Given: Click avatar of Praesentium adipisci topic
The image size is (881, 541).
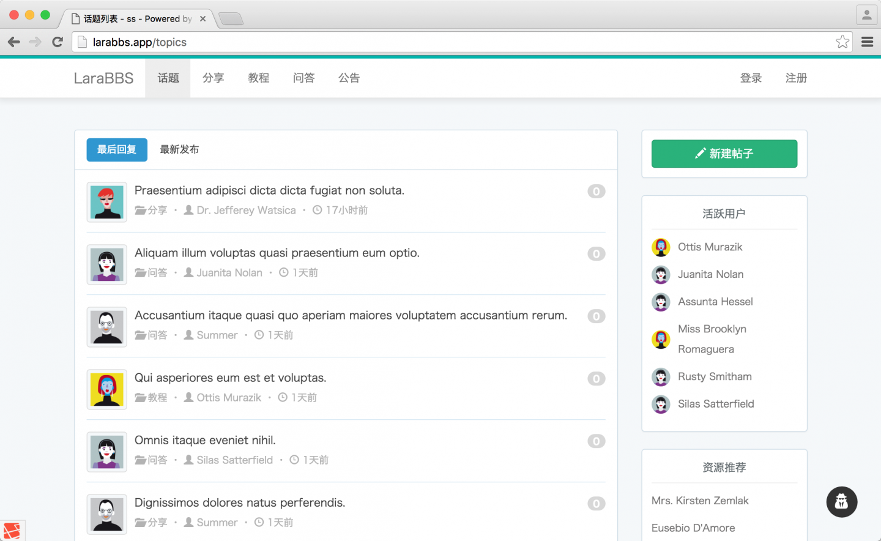Looking at the screenshot, I should pos(107,202).
